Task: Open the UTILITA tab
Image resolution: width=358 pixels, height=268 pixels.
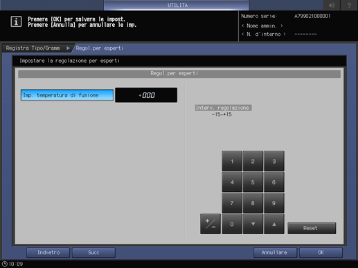Action: (177, 5)
